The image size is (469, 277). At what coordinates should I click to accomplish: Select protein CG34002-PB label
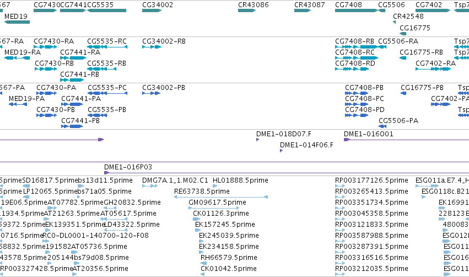164,87
